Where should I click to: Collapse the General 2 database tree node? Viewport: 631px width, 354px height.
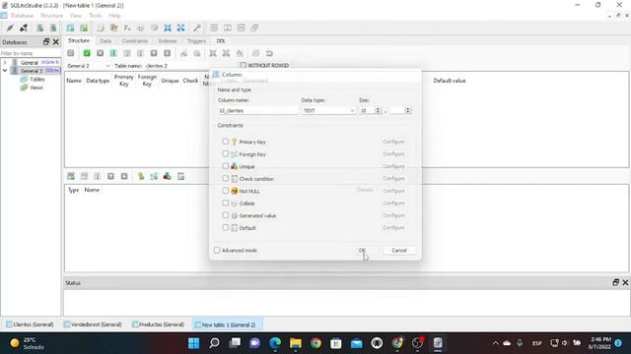pyautogui.click(x=5, y=71)
